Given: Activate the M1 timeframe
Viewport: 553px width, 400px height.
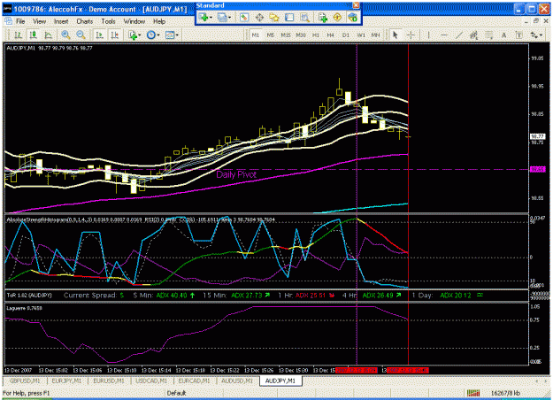Looking at the screenshot, I should 256,35.
